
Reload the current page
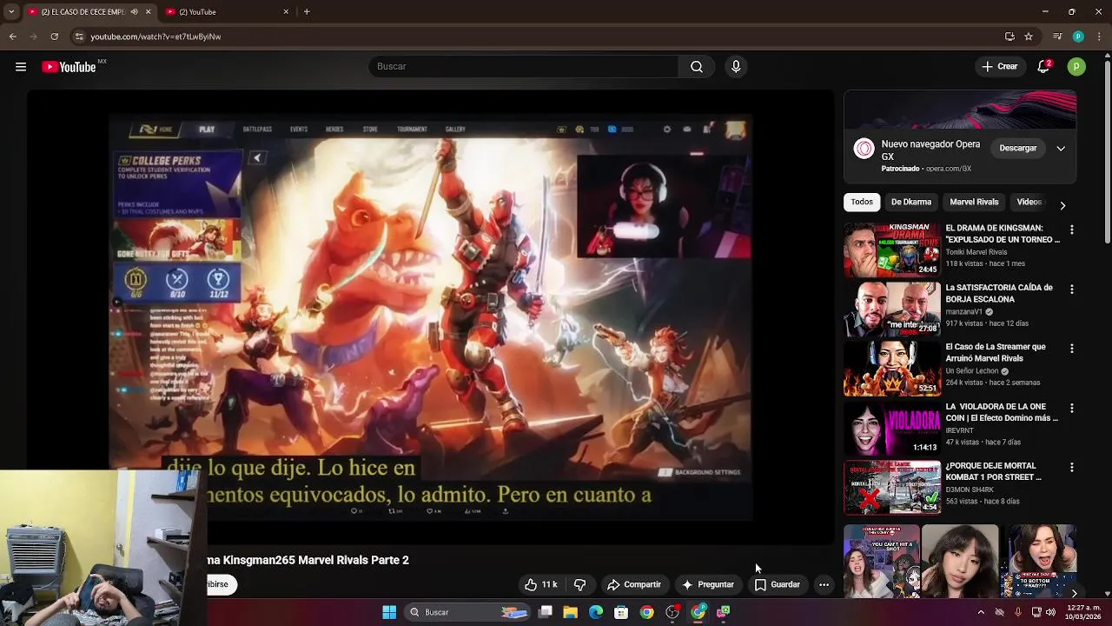click(x=54, y=37)
